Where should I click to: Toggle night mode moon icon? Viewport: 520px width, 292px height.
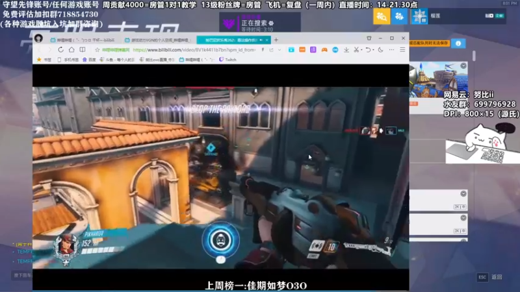[381, 50]
